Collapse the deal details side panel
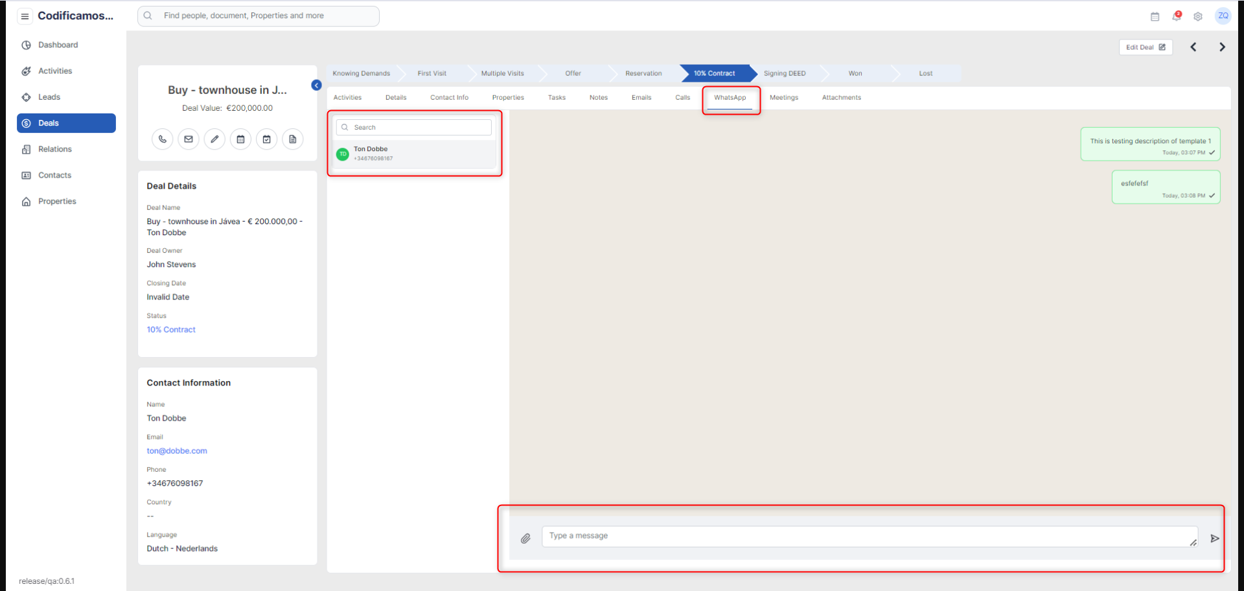 [316, 85]
